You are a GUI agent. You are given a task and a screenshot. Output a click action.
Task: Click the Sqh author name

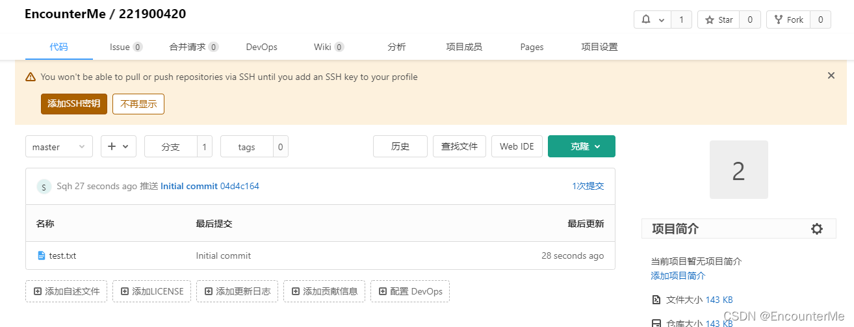(64, 186)
